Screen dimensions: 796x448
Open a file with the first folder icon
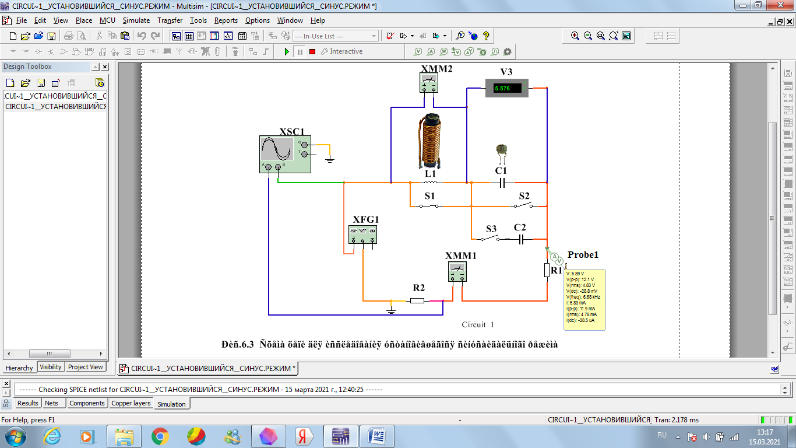[x=26, y=36]
